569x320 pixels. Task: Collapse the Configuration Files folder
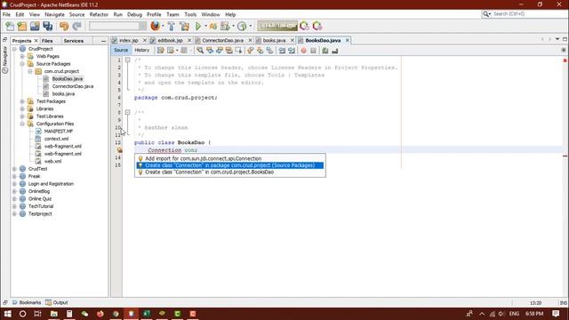[x=22, y=124]
